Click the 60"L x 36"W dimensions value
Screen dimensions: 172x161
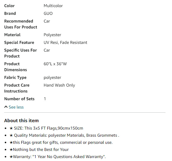55,64
